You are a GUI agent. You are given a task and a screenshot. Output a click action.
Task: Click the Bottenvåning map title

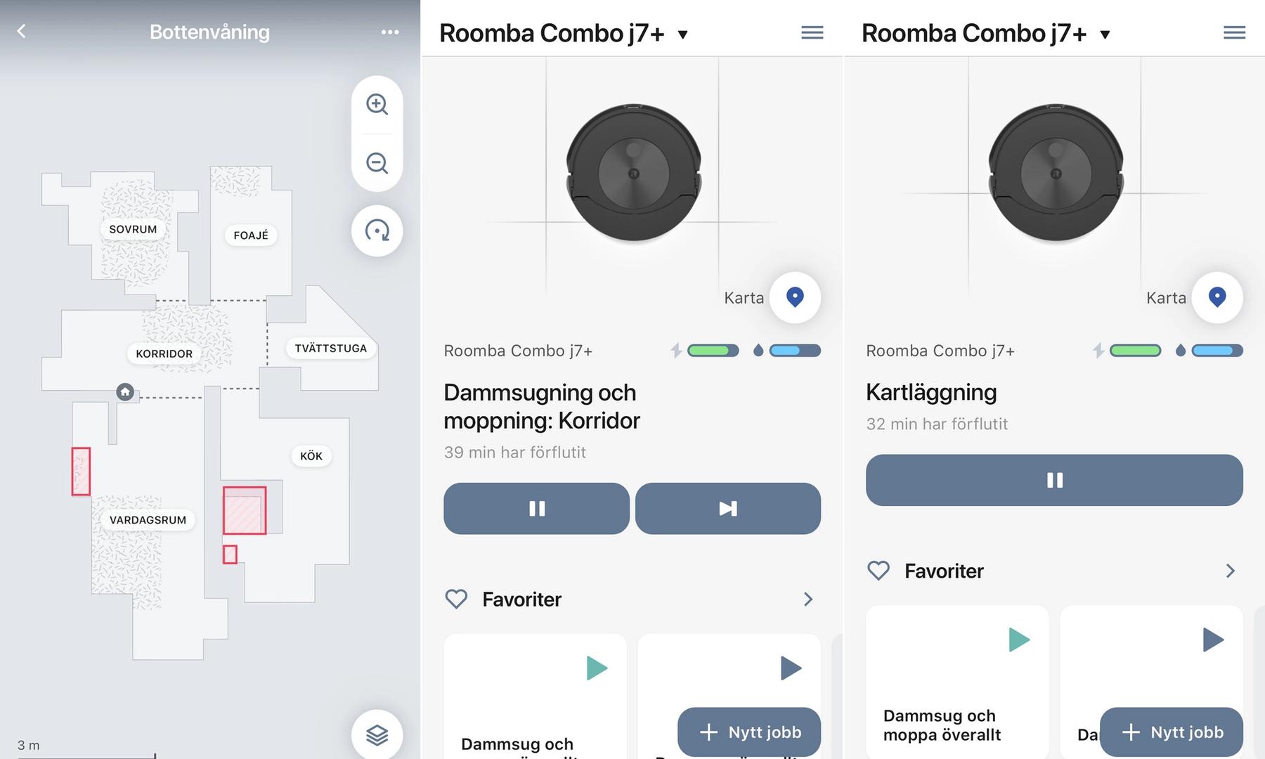[209, 32]
